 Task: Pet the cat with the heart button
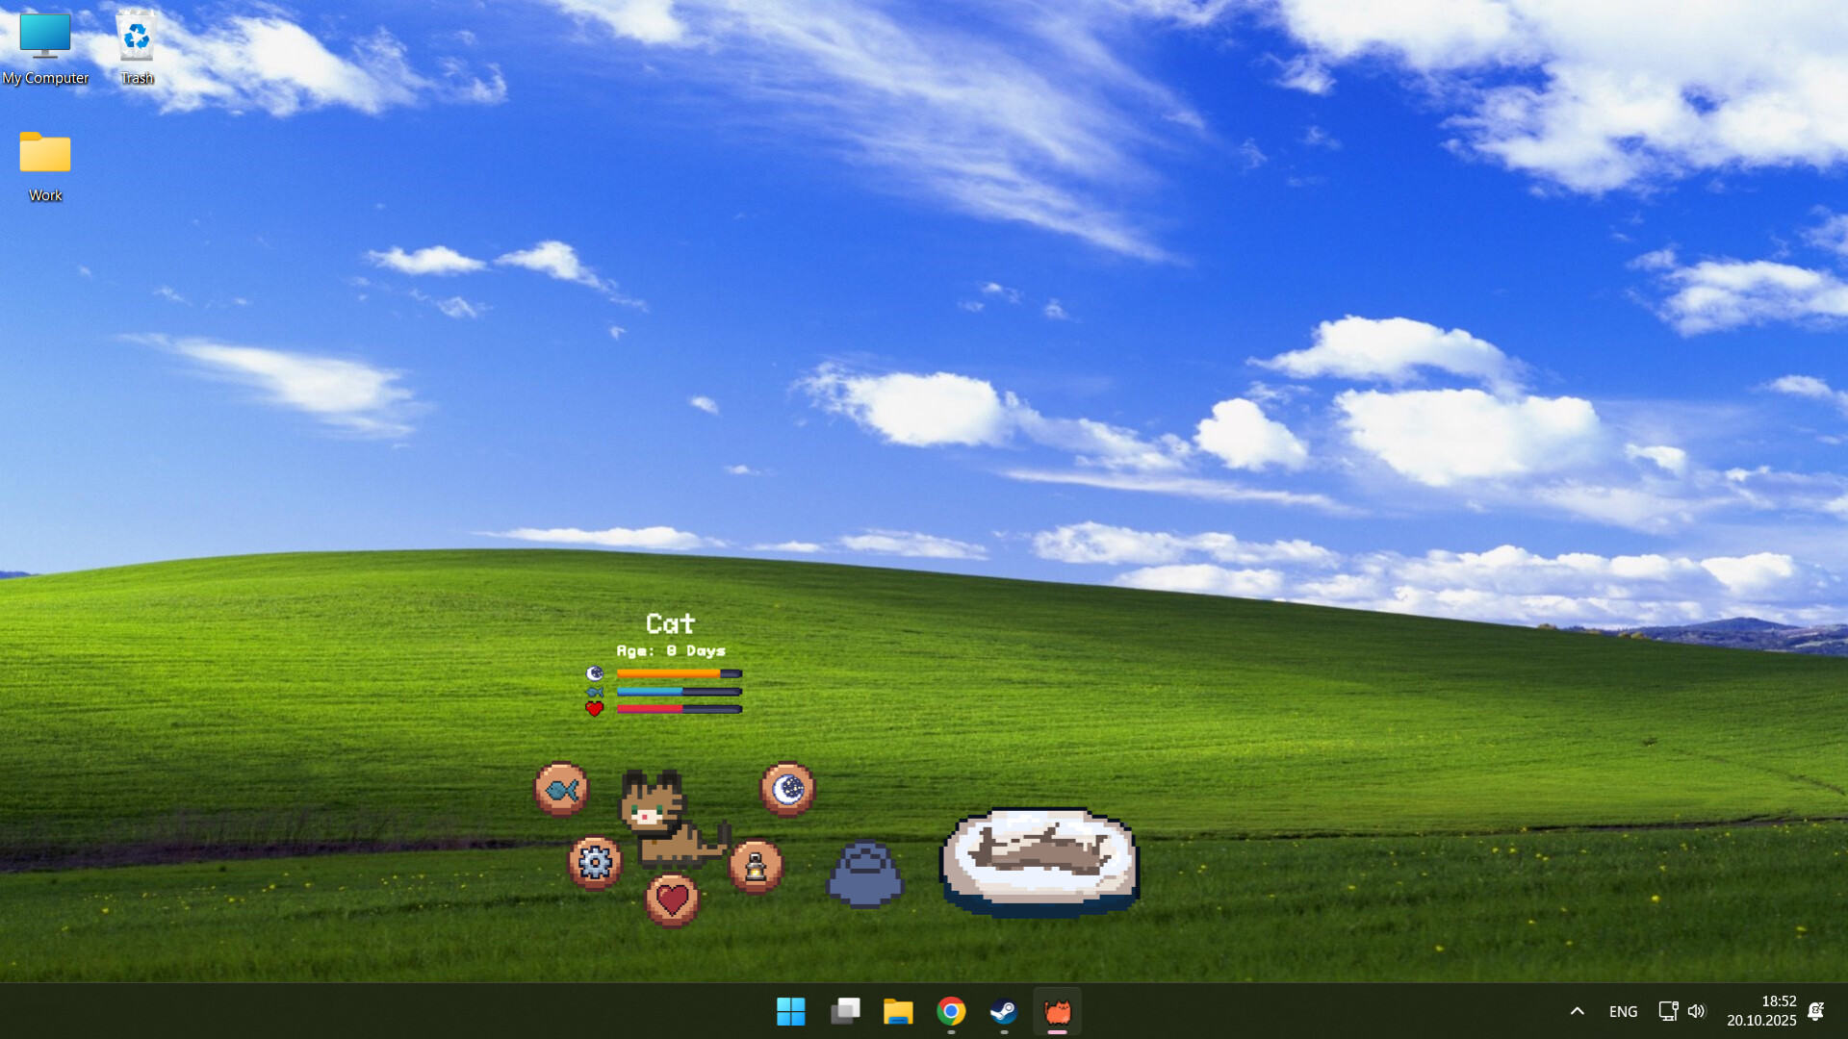tap(672, 900)
